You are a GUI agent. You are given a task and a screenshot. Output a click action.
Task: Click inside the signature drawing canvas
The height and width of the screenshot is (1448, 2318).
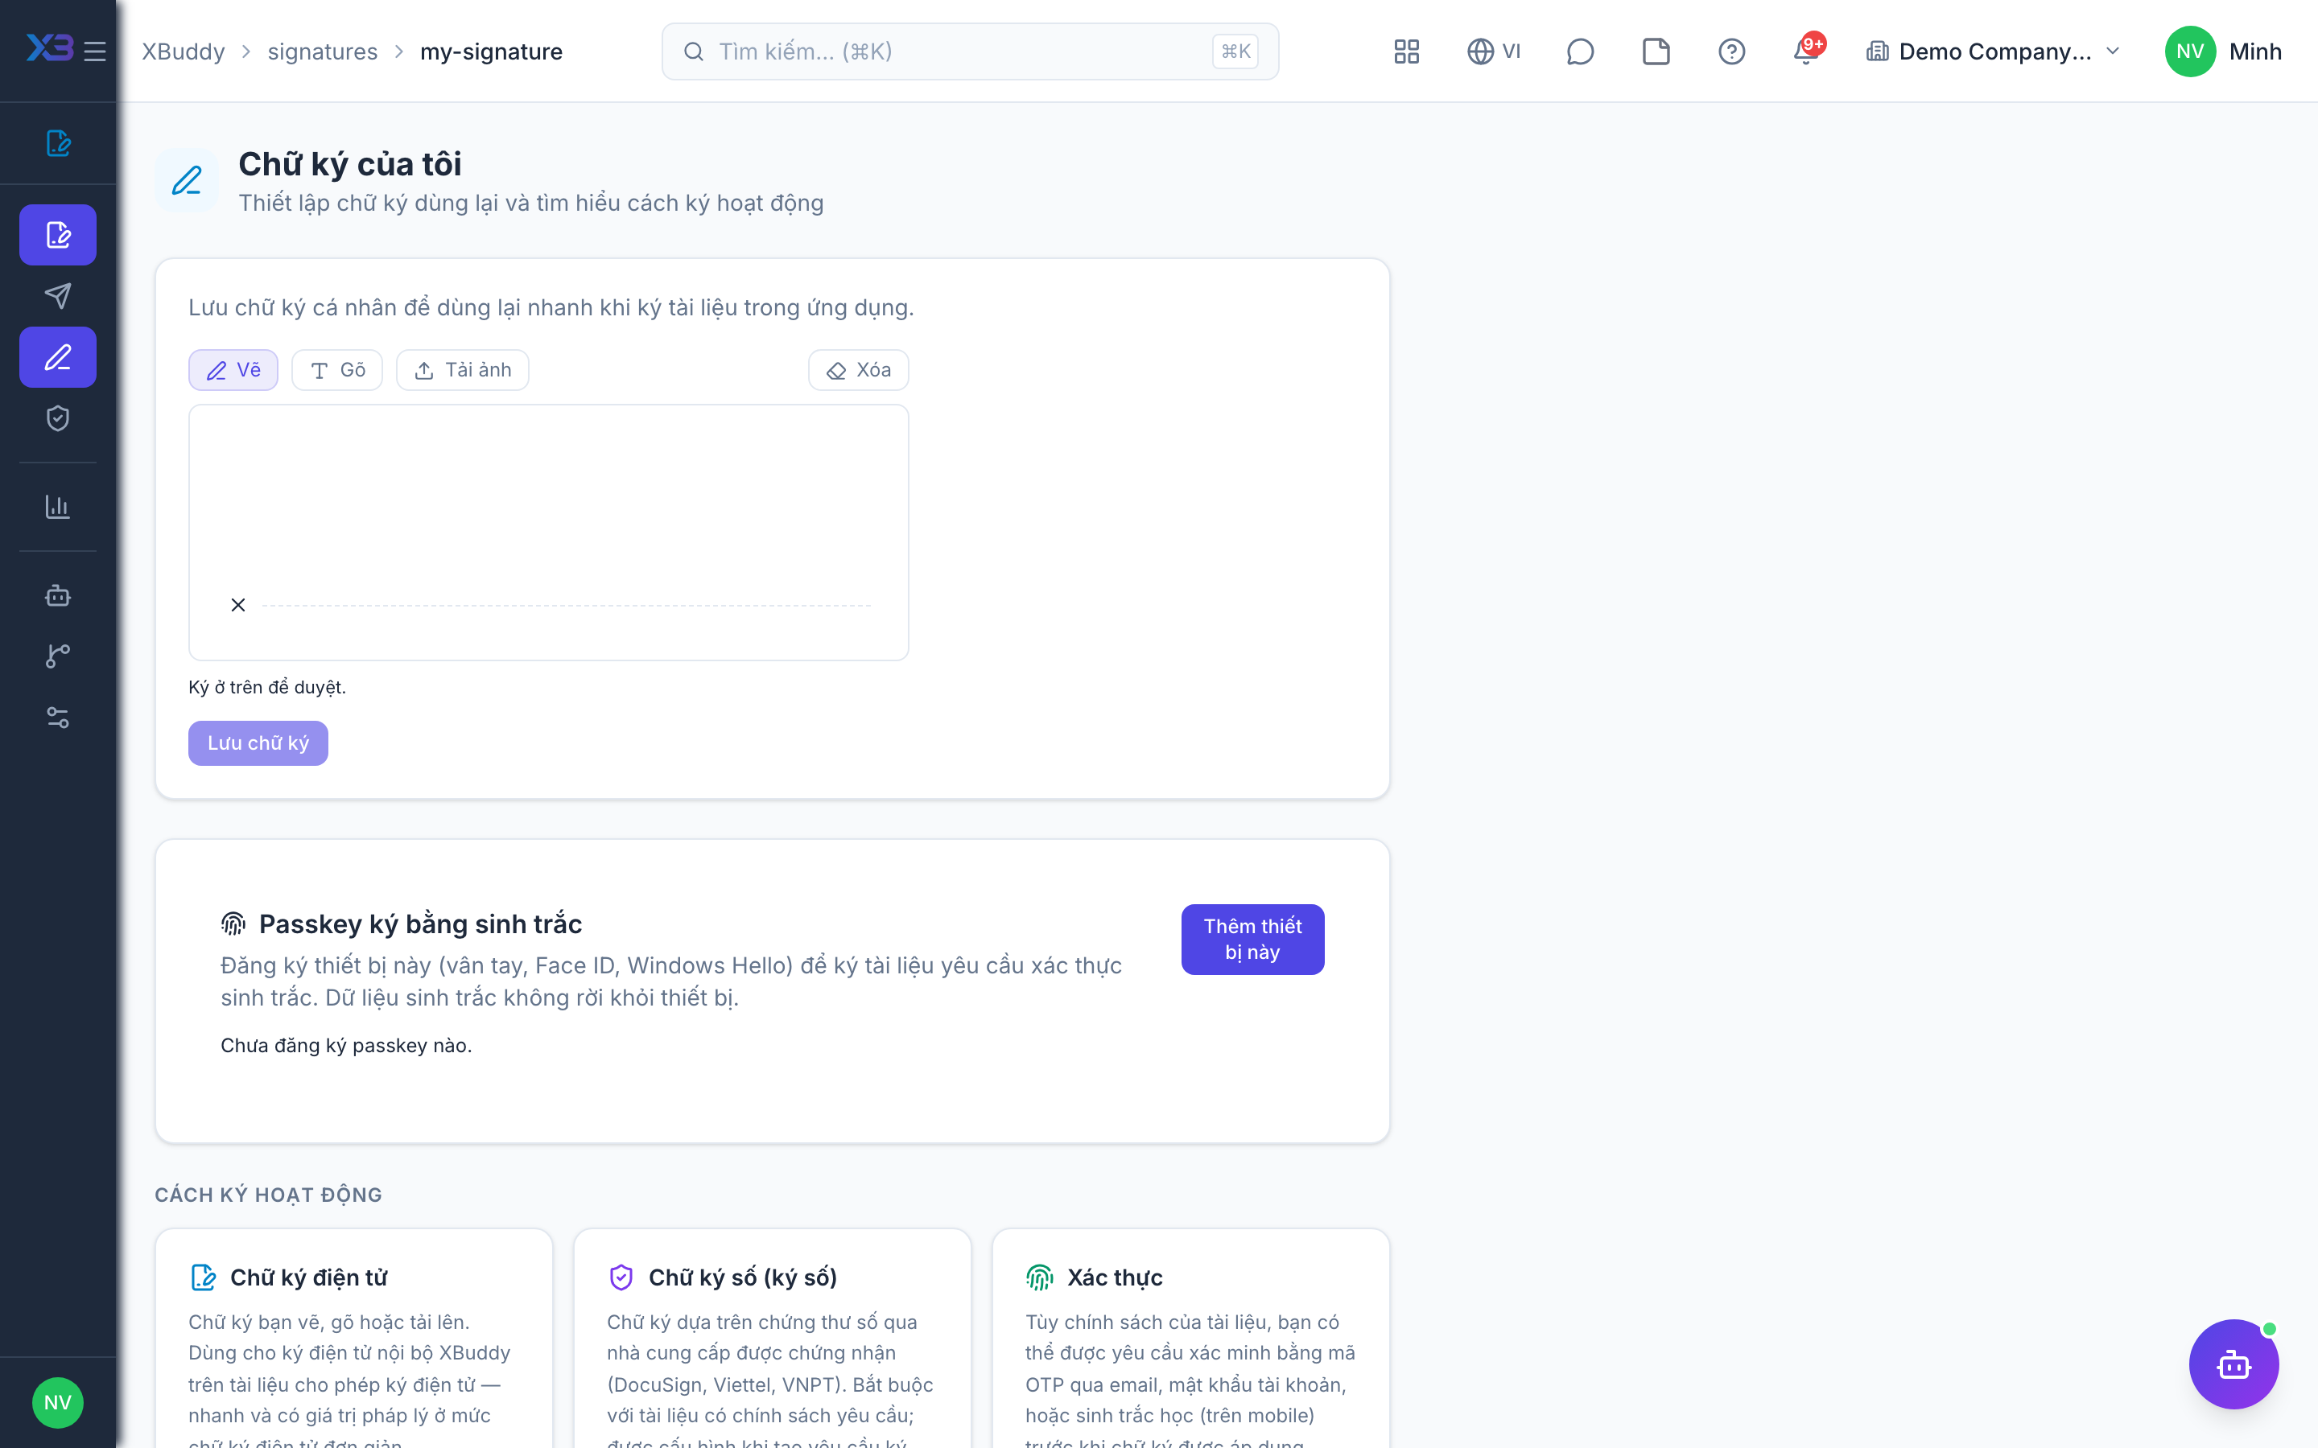[x=548, y=532]
